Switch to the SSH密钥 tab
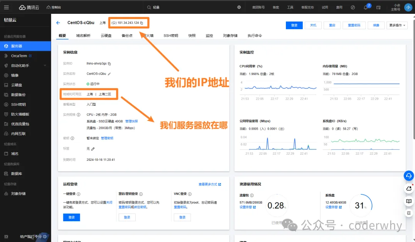The height and width of the screenshot is (242, 415). [171, 35]
